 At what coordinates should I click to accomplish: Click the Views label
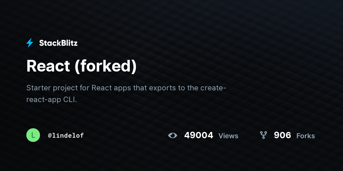coord(228,136)
